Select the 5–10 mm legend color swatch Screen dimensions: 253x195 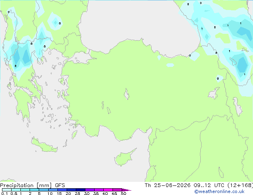[x=43, y=190]
